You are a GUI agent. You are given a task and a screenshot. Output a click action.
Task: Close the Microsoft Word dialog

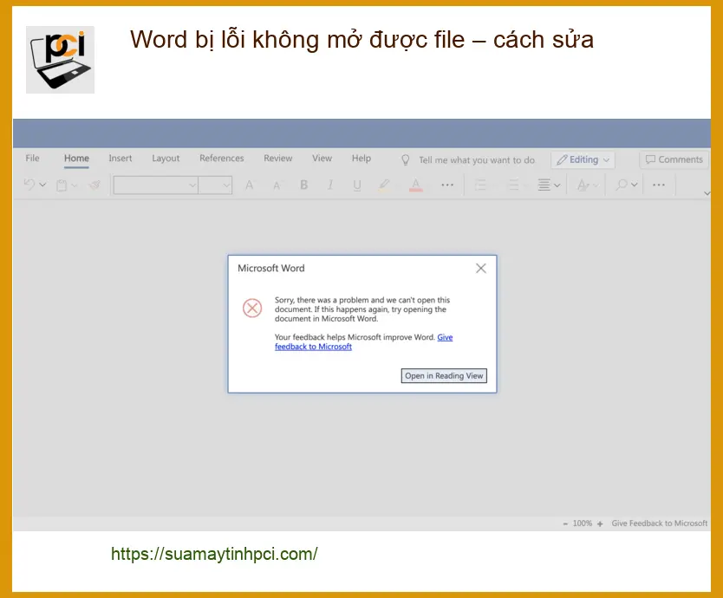481,269
